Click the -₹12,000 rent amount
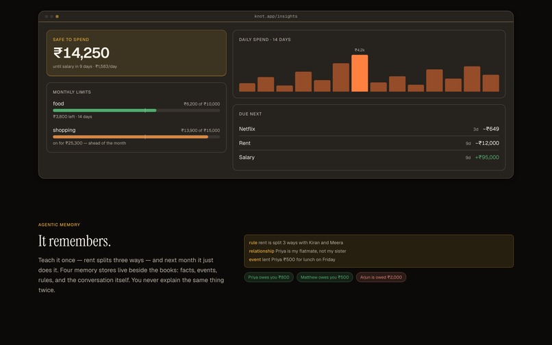Image resolution: width=552 pixels, height=345 pixels. tap(487, 143)
